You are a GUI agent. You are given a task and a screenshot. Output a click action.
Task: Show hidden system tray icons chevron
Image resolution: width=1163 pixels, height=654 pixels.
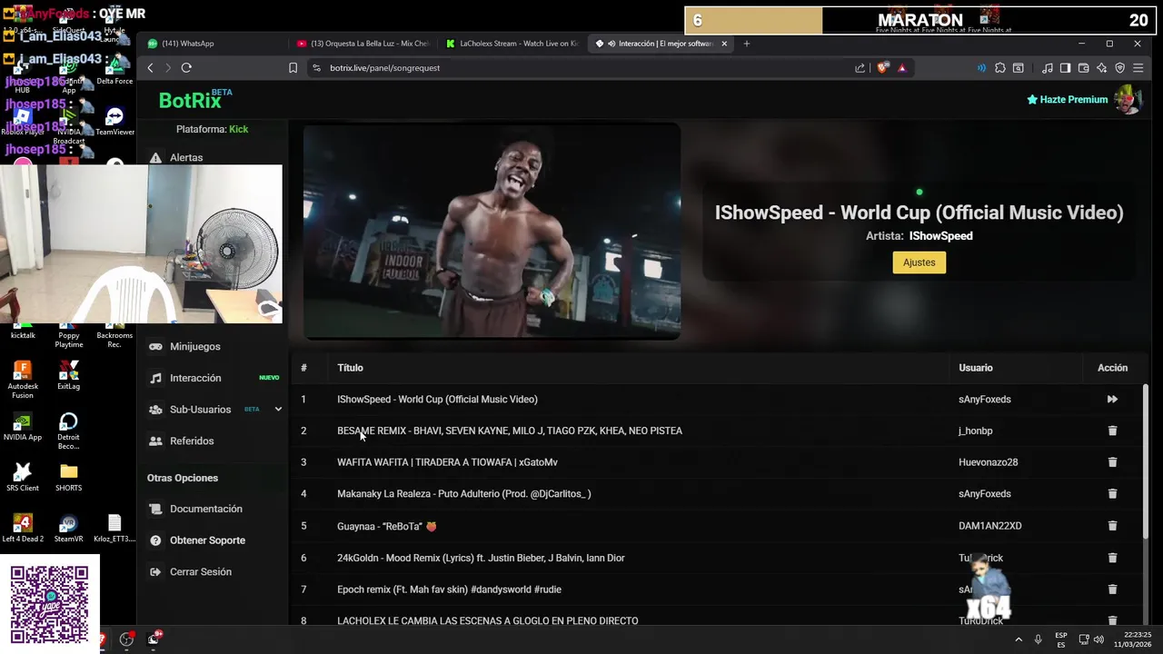(x=1019, y=639)
